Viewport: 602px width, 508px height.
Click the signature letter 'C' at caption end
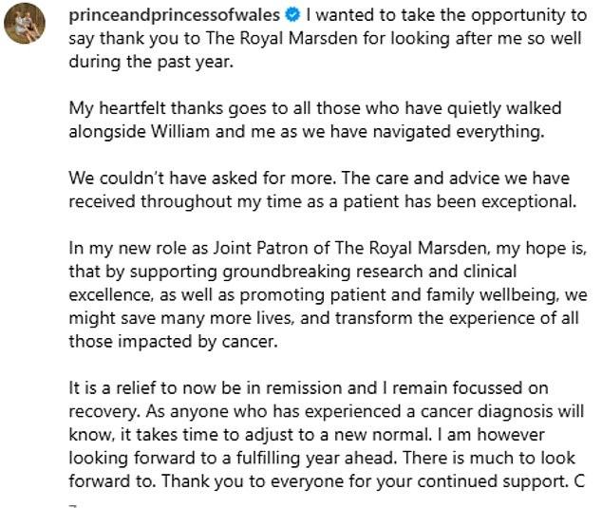tap(579, 481)
